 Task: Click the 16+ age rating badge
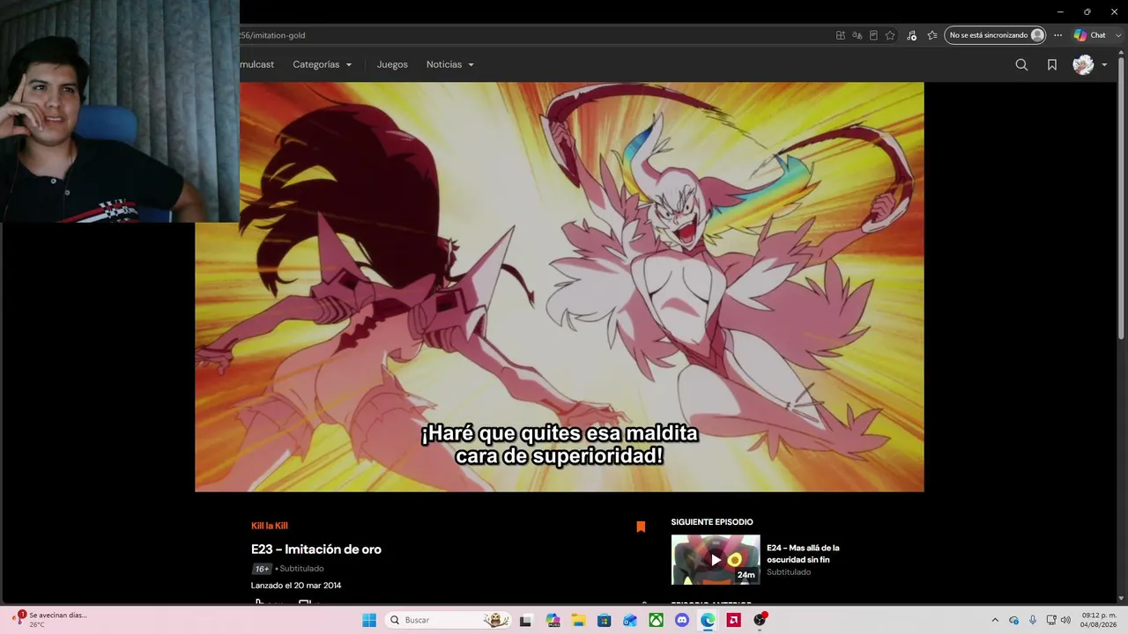262,569
